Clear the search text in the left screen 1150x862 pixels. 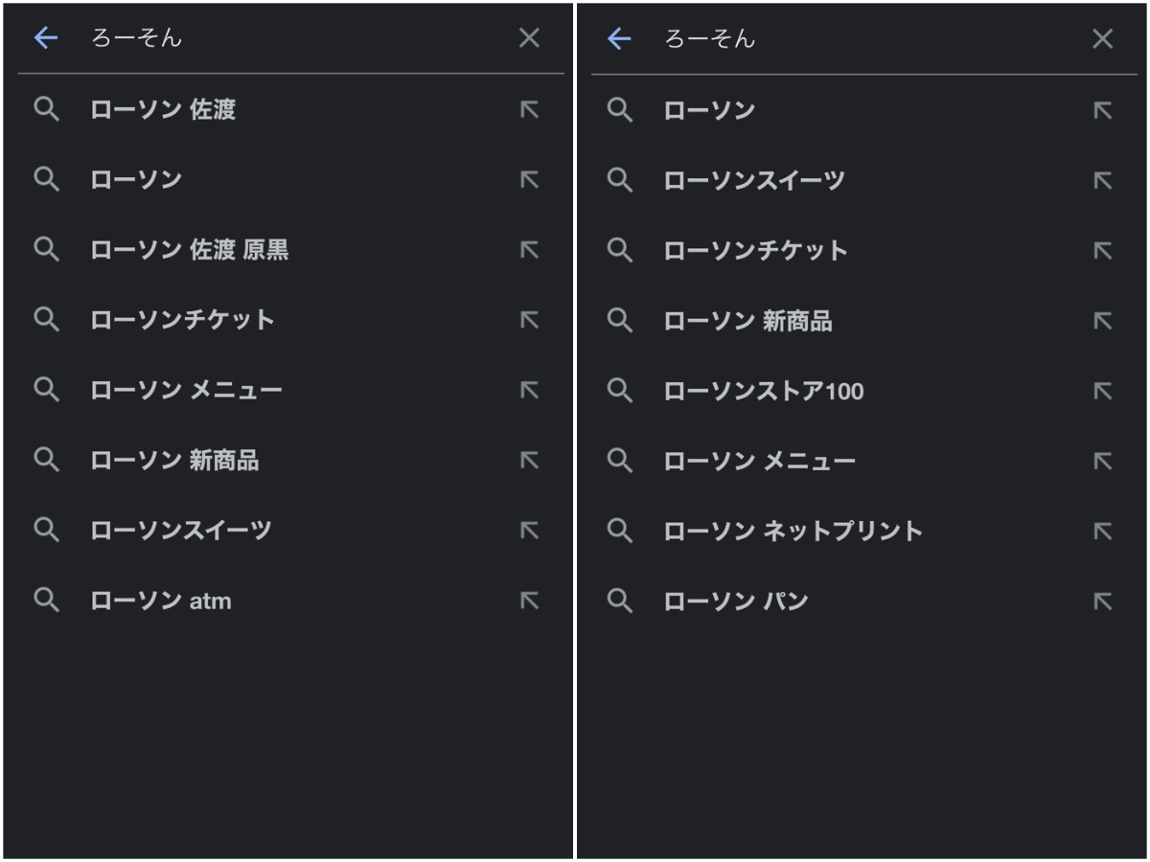(529, 38)
